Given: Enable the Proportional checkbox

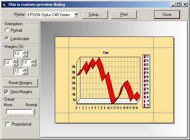Looking at the screenshot, I should click(x=8, y=124).
